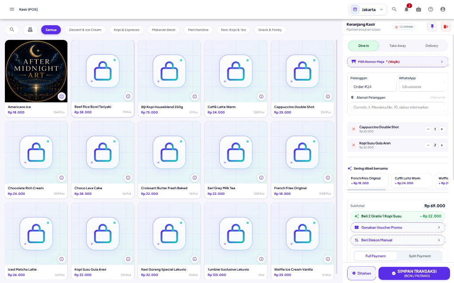Expand Gunakan Voucher Promo option
The height and width of the screenshot is (283, 454).
(398, 228)
